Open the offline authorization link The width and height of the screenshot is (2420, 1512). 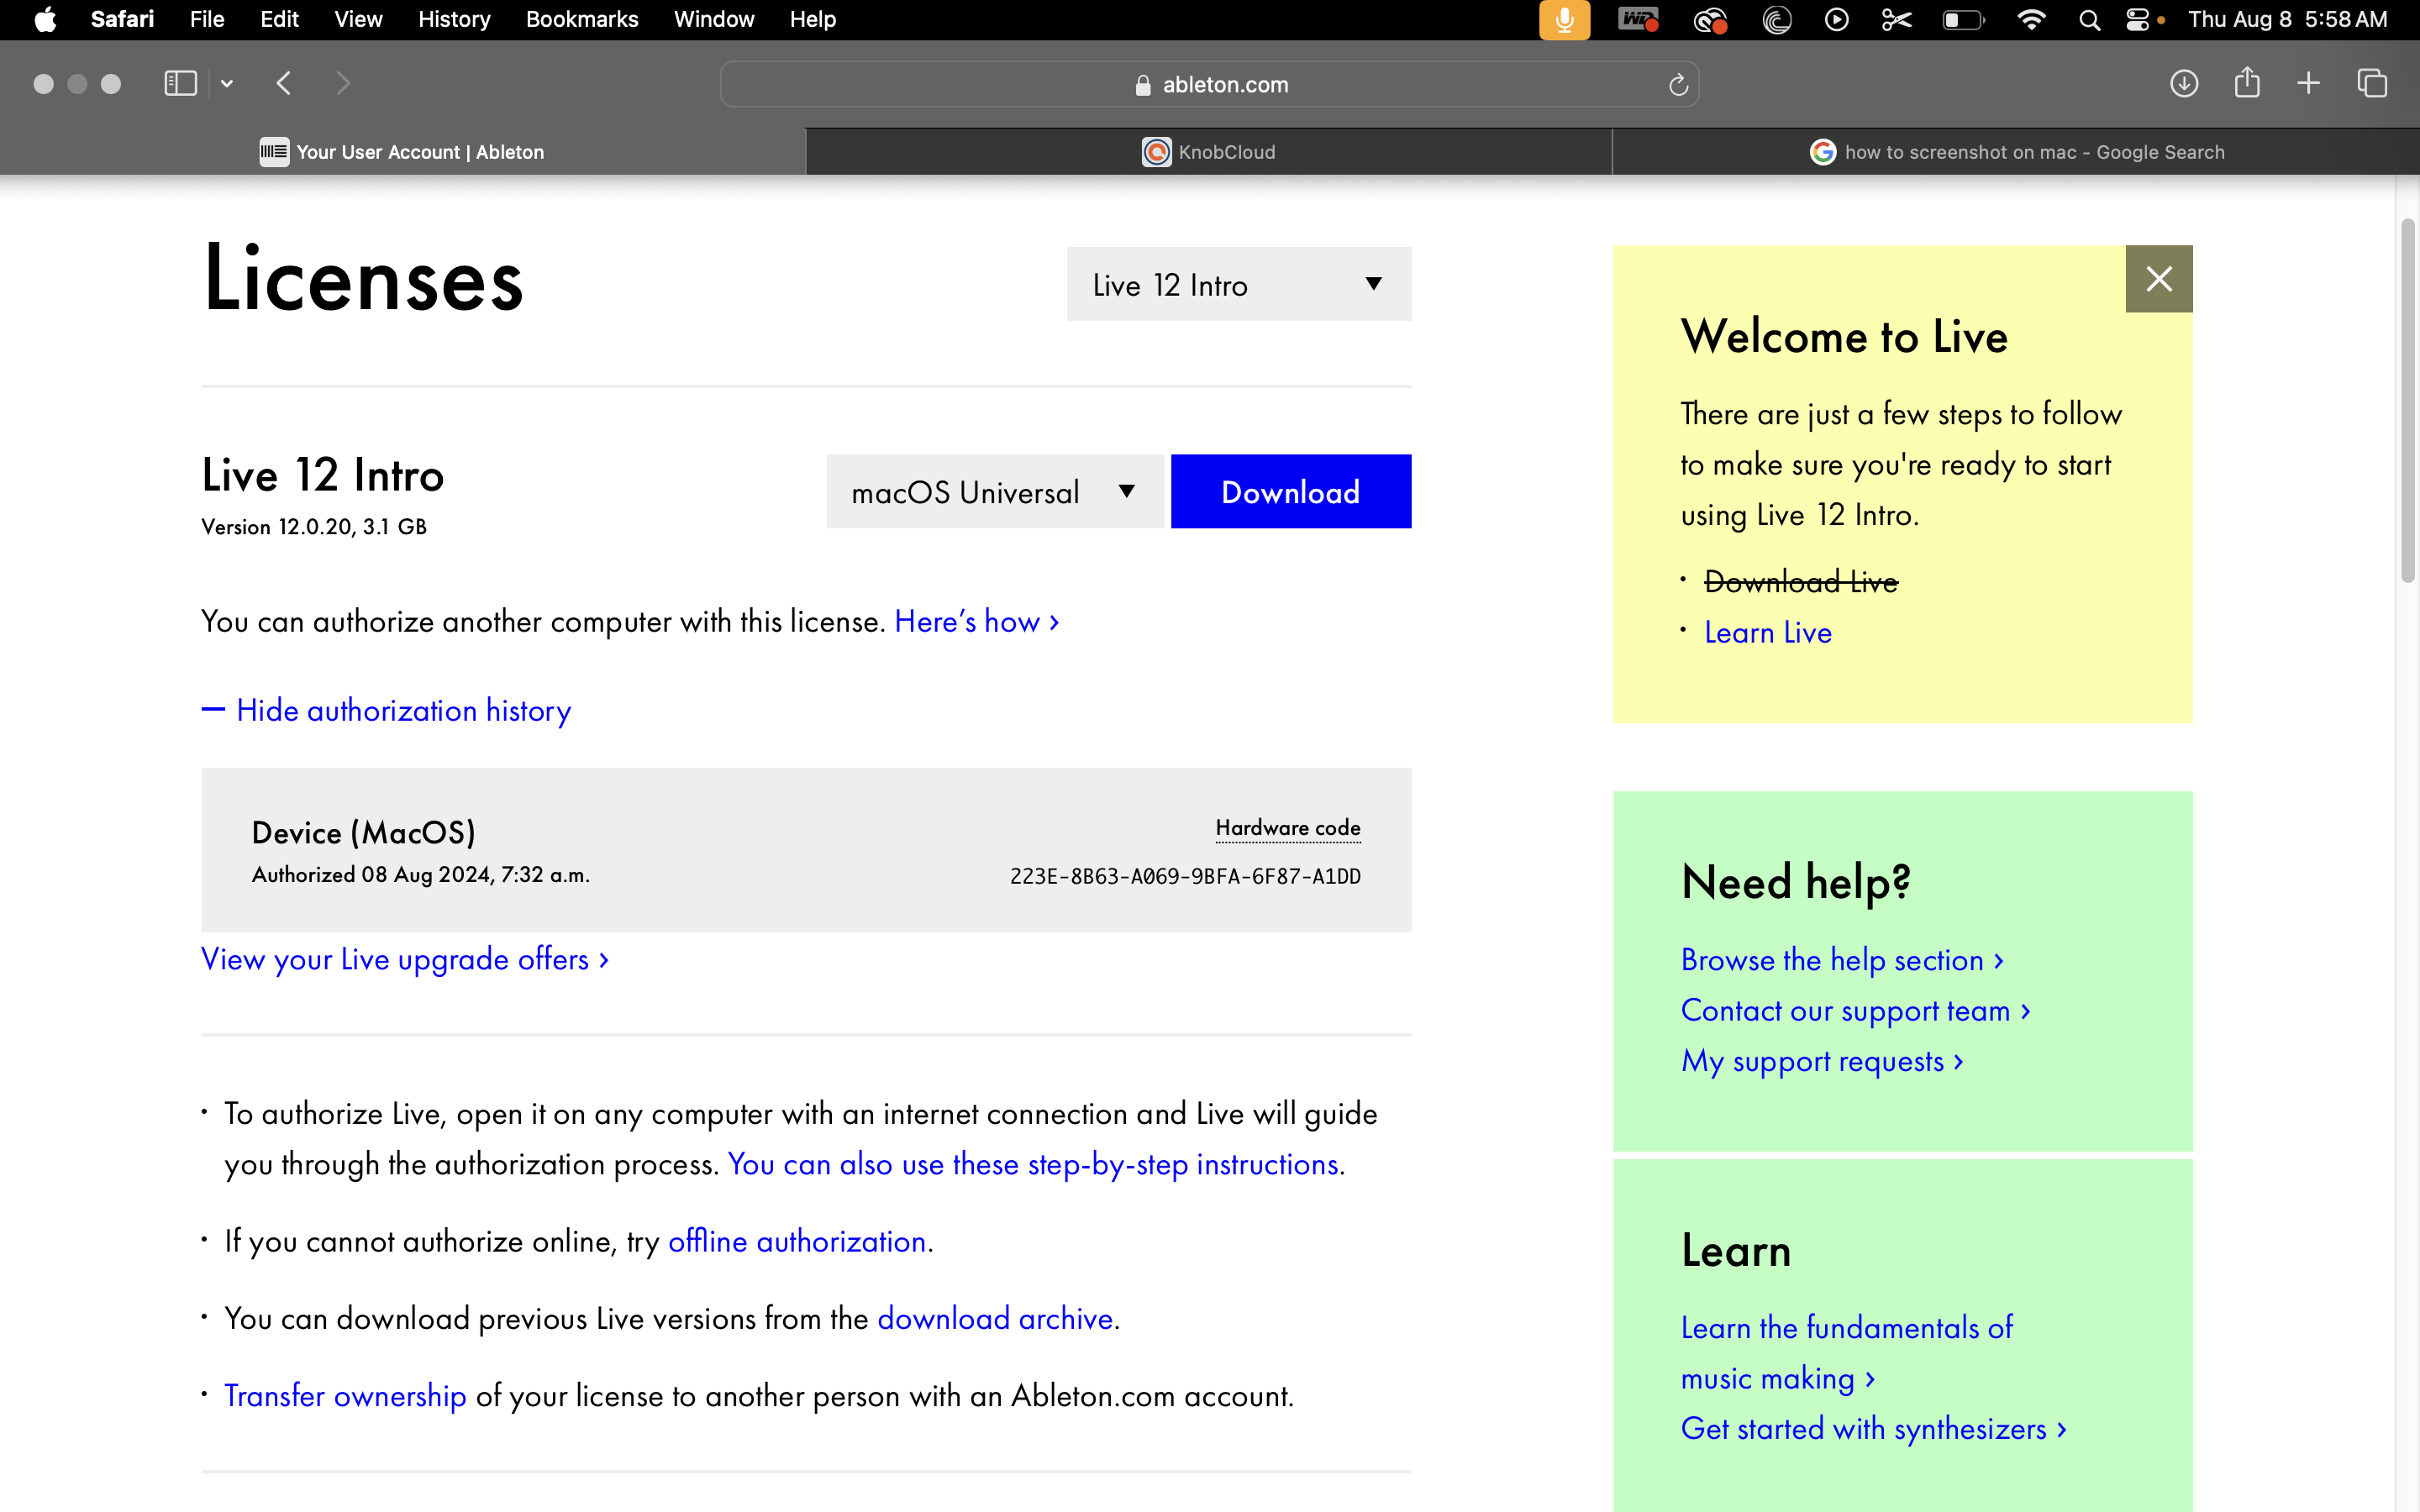pos(797,1241)
